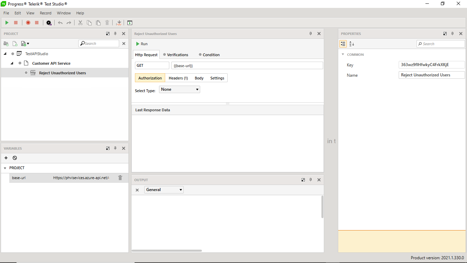
Task: Switch Properties to the categorized view
Action: click(x=343, y=44)
